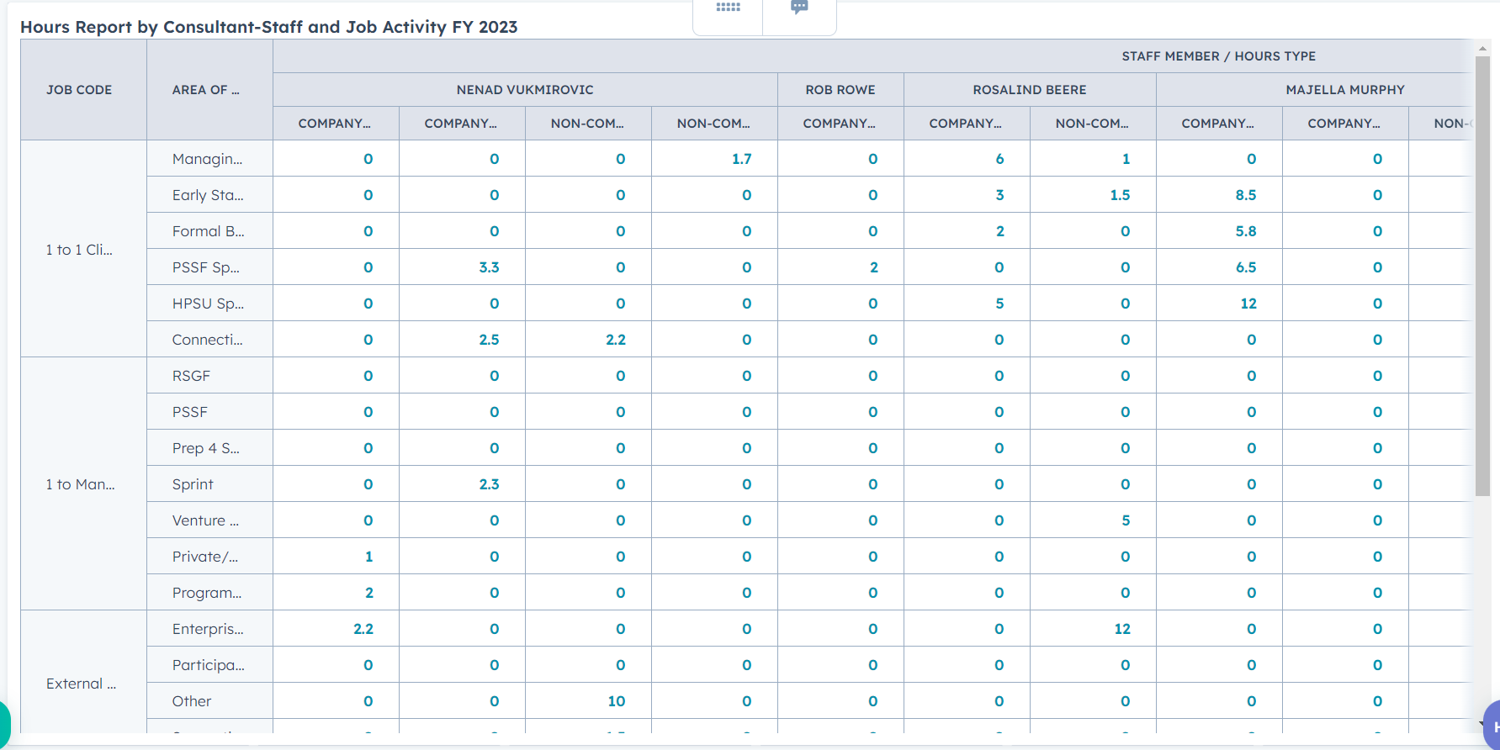Image resolution: width=1500 pixels, height=750 pixels.
Task: Select the 1 to 1 Cli job code cell
Action: (x=79, y=250)
